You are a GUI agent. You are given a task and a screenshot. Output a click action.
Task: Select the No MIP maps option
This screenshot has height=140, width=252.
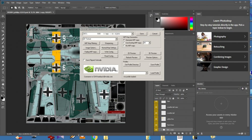pyautogui.click(x=124, y=46)
